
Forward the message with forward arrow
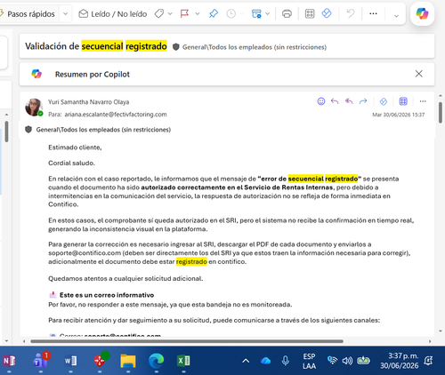(363, 101)
